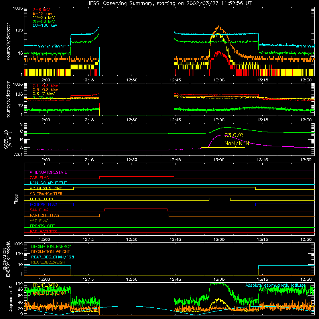Click the 12:45 tick label under the MeV panel
The image size is (319, 319).
click(x=175, y=120)
